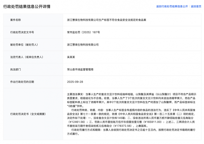204x144 pixels.
Task: Click the 作出行政处罚的日期 label
Action: [22, 82]
